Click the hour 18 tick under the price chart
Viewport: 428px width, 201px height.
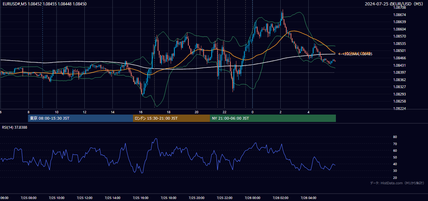tap(169, 112)
